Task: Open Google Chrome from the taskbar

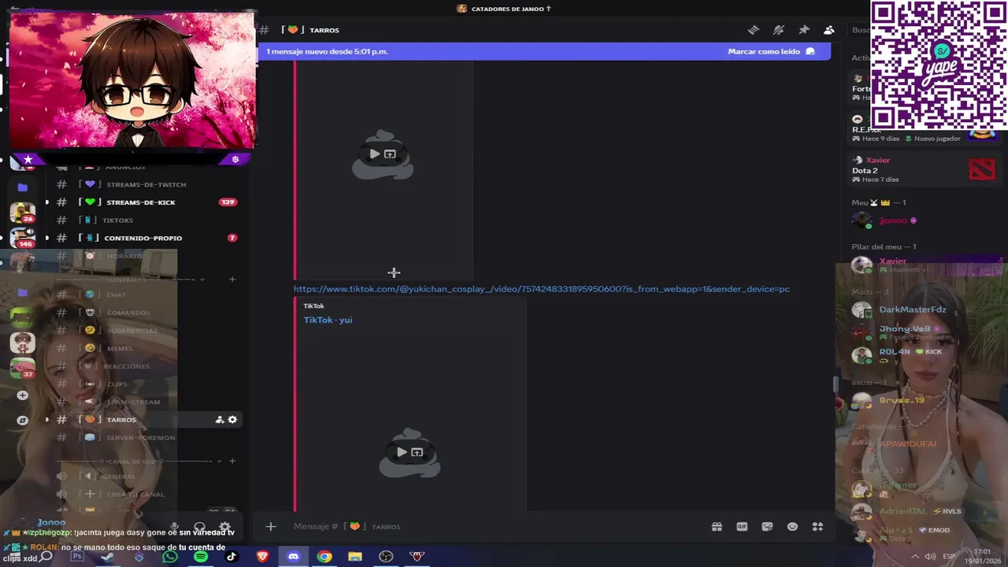Action: [324, 557]
